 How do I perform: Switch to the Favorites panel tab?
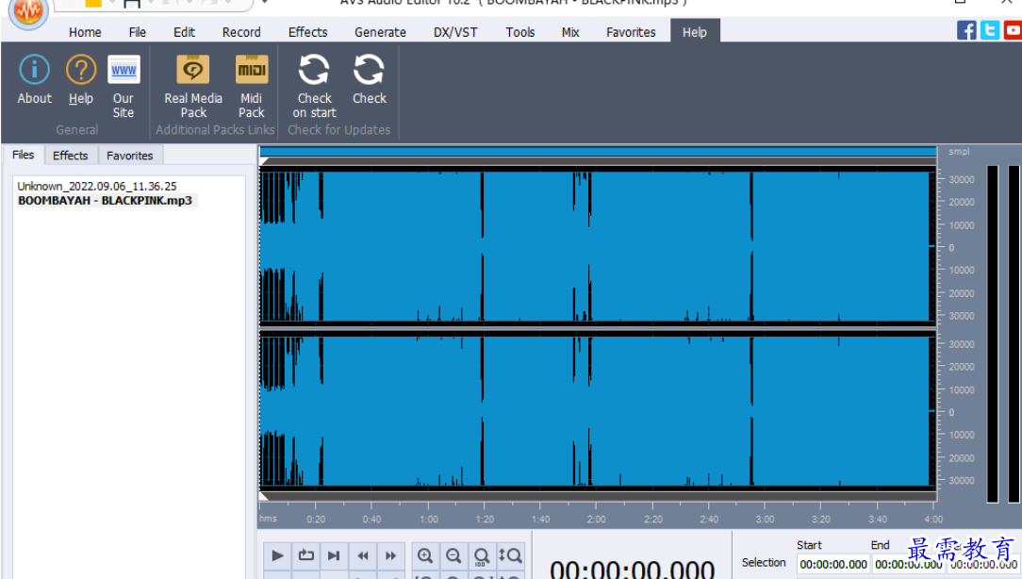click(x=130, y=156)
